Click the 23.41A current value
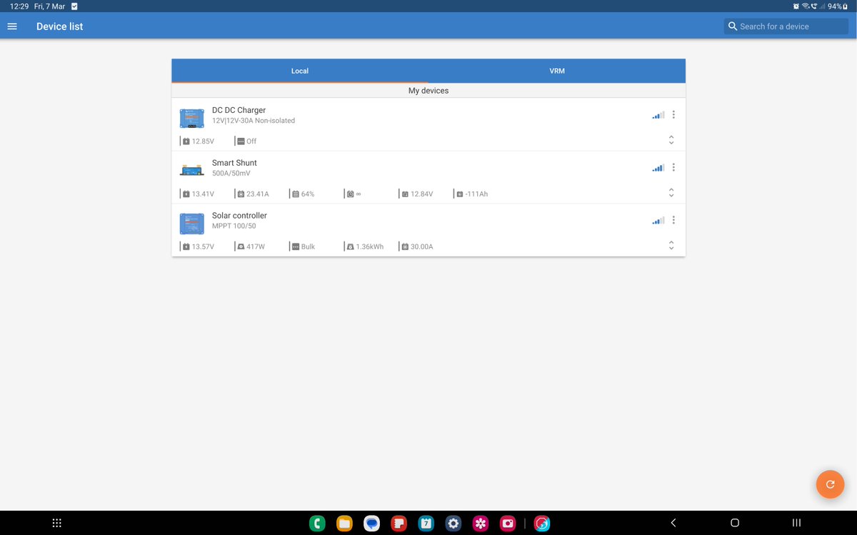Viewport: 857px width, 535px height. pos(258,194)
